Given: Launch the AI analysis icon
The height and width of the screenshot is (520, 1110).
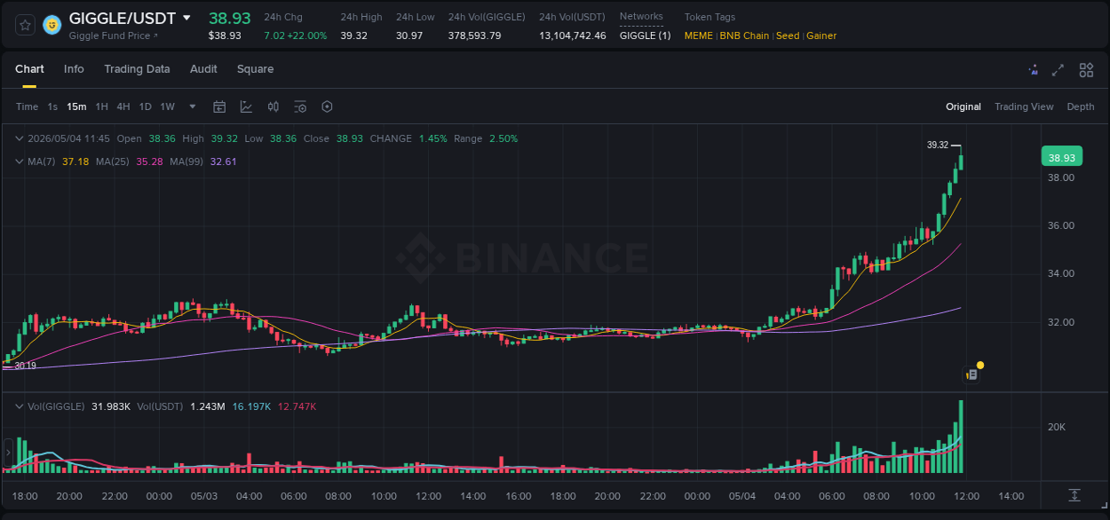Looking at the screenshot, I should pos(1033,70).
